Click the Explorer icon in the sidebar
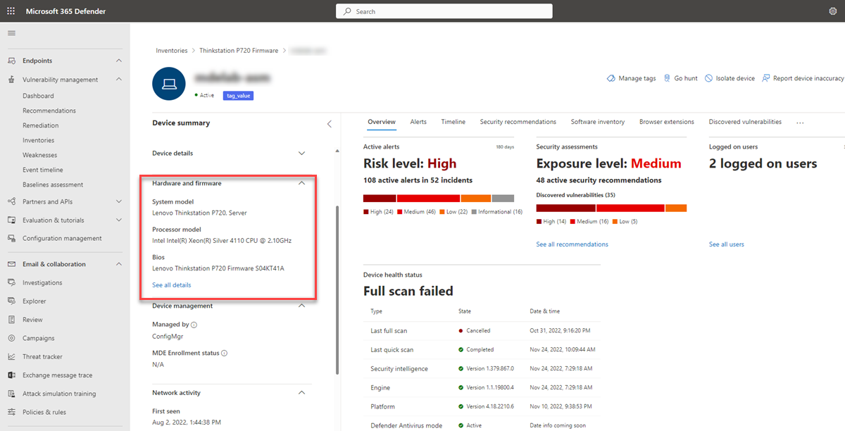 (11, 301)
